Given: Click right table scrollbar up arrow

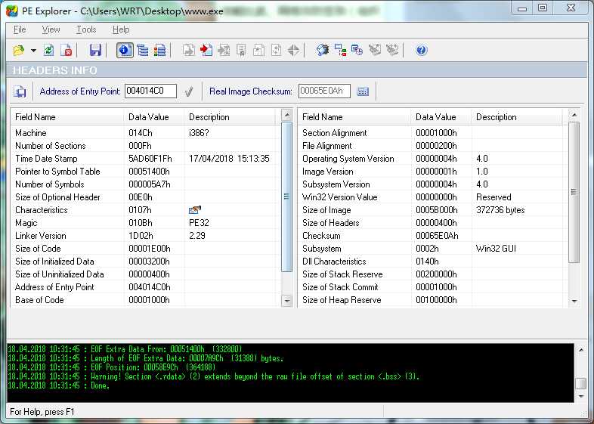Looking at the screenshot, I should [x=574, y=114].
